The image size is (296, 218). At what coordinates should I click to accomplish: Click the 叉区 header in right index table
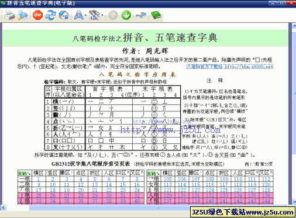click(x=266, y=173)
